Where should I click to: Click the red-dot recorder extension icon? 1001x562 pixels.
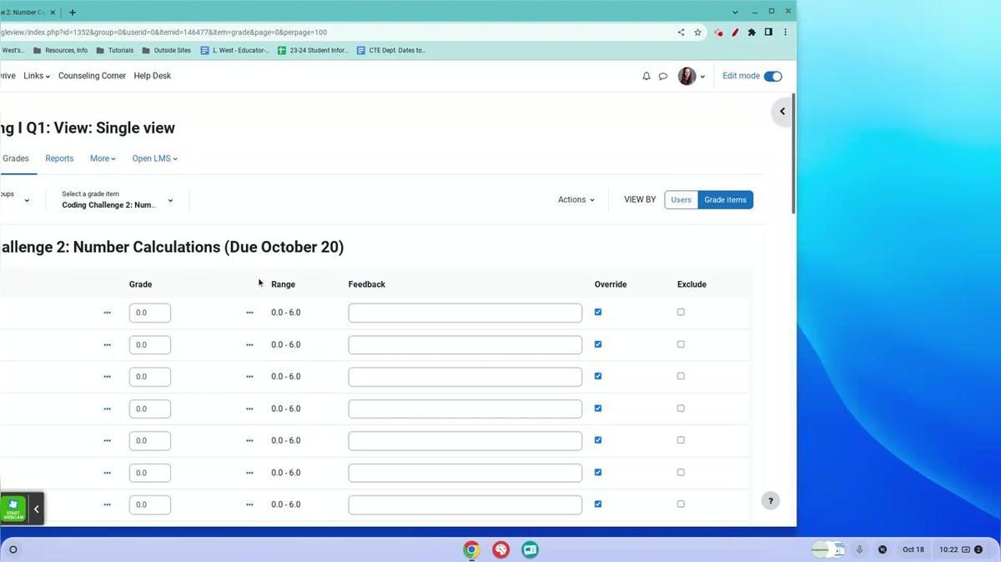(x=718, y=33)
